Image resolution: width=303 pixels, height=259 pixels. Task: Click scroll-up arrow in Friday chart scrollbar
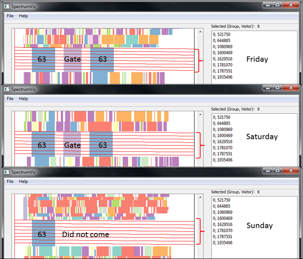tap(200, 32)
